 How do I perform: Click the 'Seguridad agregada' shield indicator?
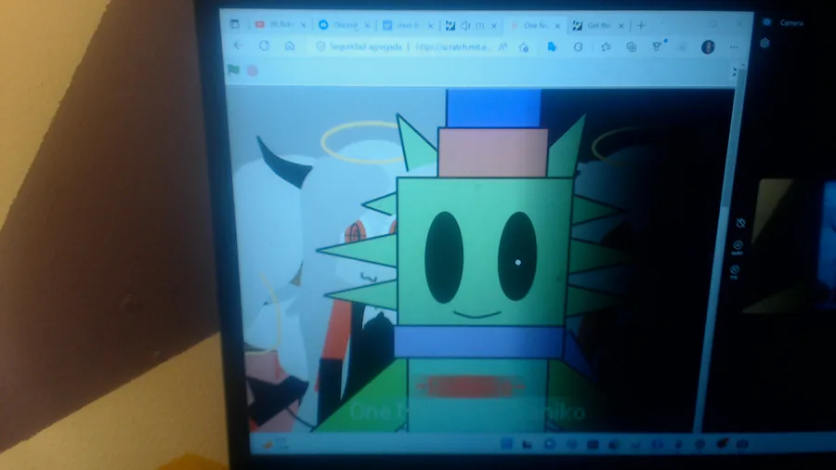coord(359,46)
